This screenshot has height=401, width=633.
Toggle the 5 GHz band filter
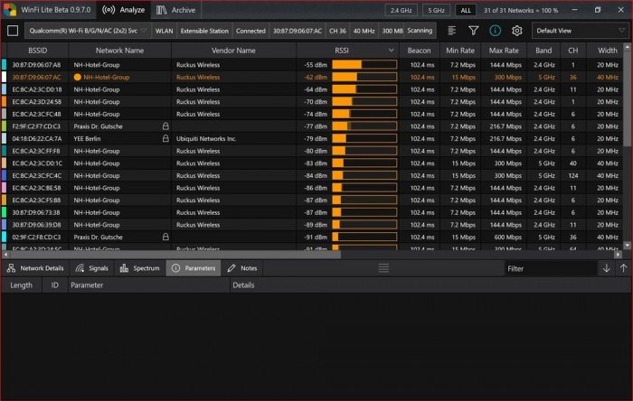point(434,10)
